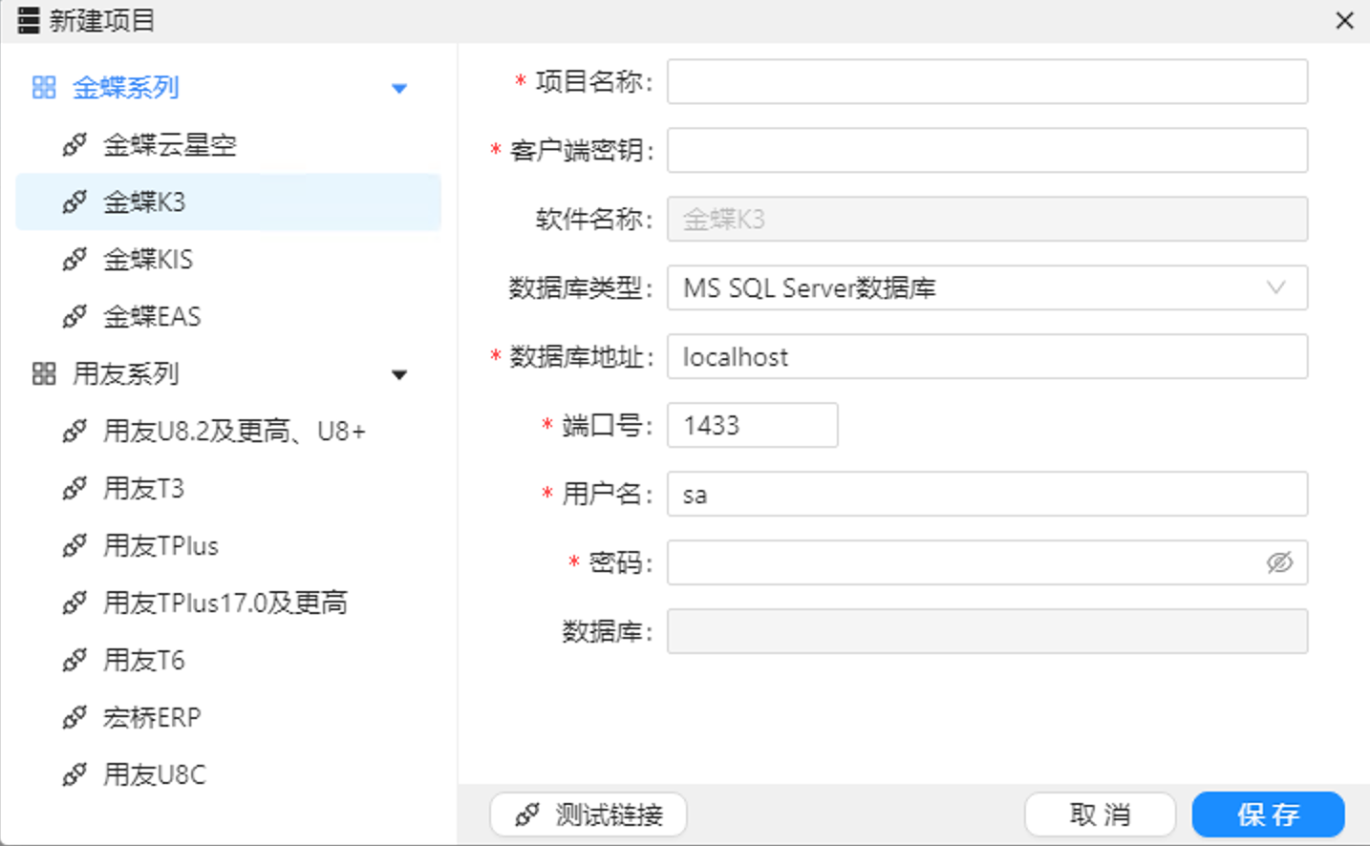Viewport: 1370px width, 846px height.
Task: Click the link icon beside 宏桥ERP
Action: (x=75, y=718)
